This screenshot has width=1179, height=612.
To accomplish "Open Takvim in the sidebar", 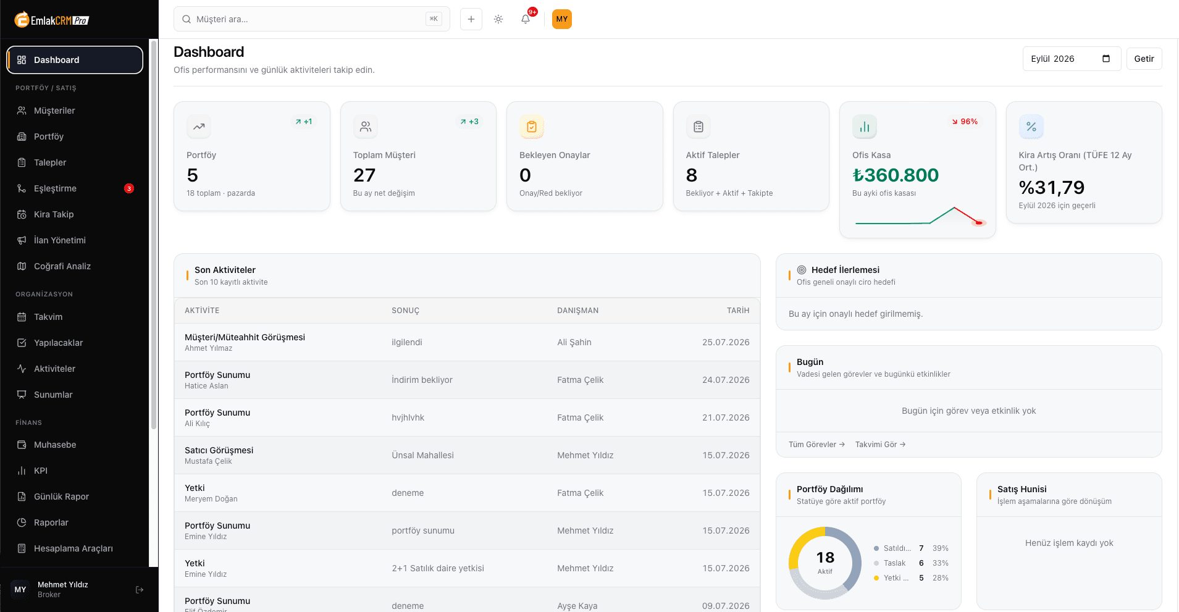I will point(75,317).
